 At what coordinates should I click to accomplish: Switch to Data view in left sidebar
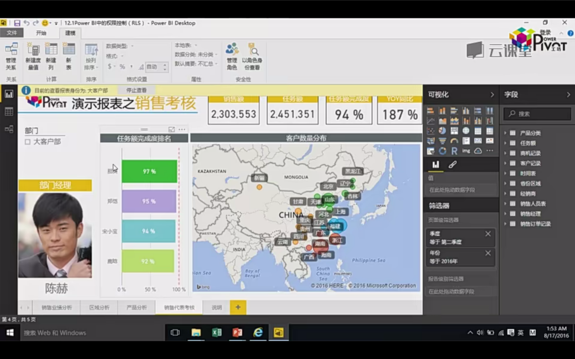click(9, 112)
